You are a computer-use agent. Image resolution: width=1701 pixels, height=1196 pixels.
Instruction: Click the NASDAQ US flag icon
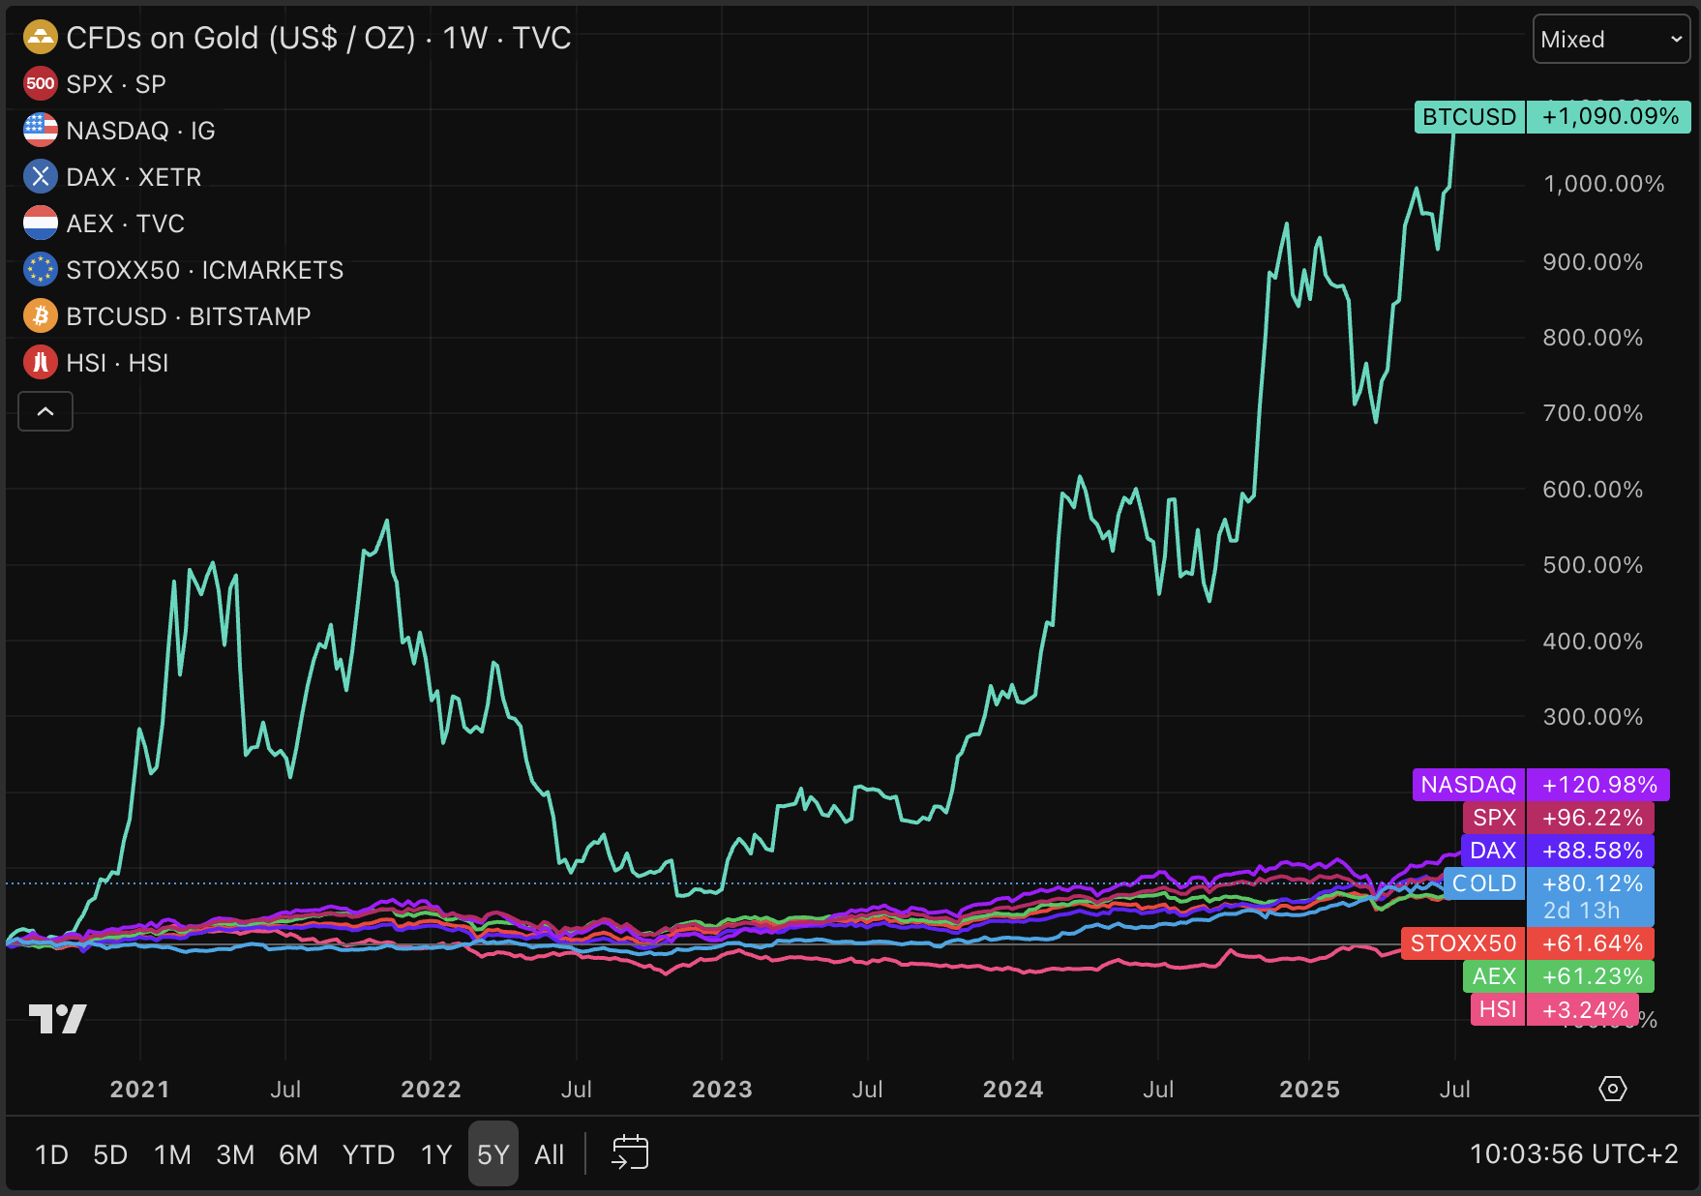click(x=40, y=131)
